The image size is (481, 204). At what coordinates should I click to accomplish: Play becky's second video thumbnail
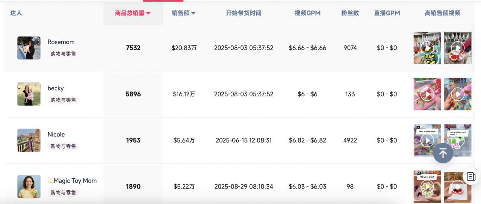(x=457, y=94)
